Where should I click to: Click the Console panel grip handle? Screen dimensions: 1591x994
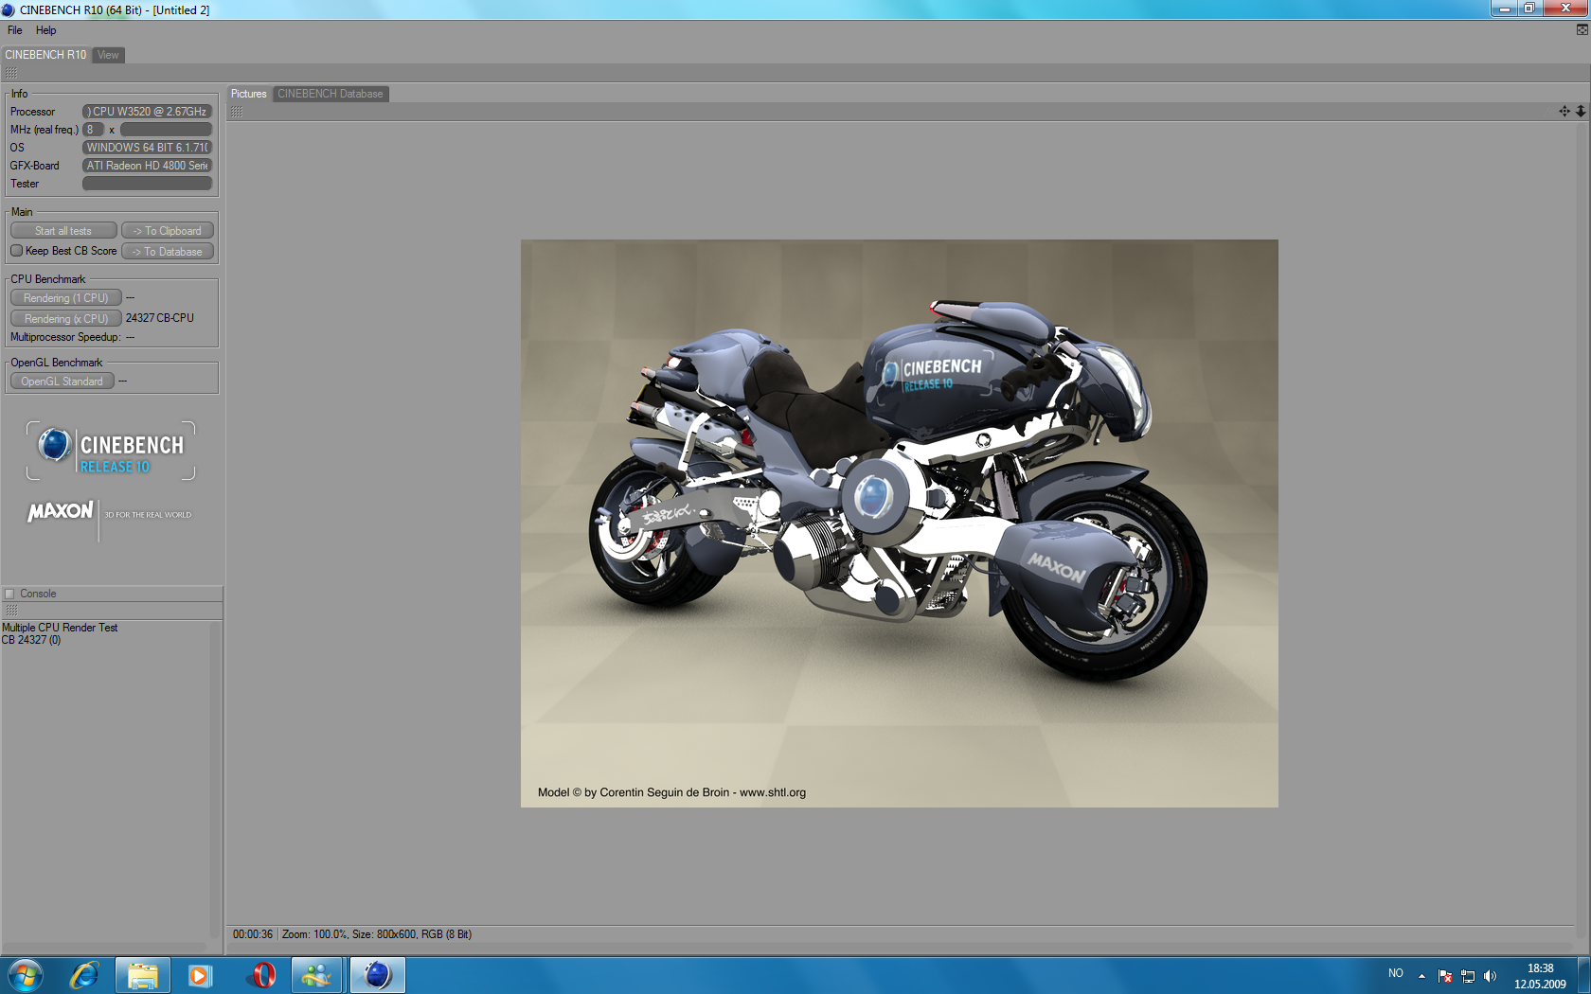[11, 611]
